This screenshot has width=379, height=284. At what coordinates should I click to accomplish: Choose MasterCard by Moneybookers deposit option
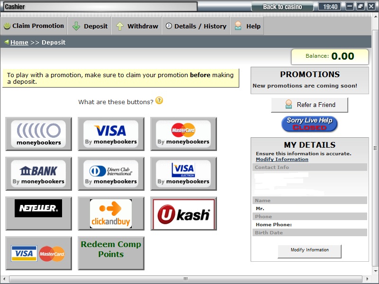coord(183,134)
